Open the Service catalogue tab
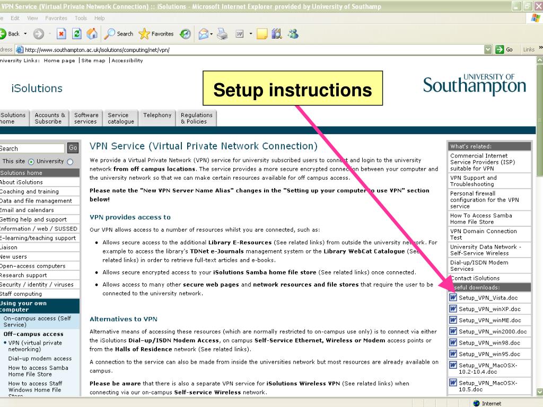The height and width of the screenshot is (407, 543). [x=120, y=118]
